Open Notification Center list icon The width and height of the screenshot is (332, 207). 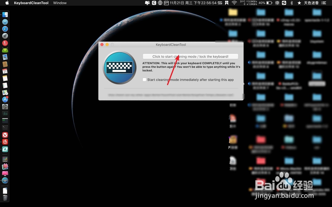(323, 3)
